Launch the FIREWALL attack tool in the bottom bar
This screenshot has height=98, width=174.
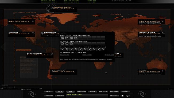coord(49,92)
